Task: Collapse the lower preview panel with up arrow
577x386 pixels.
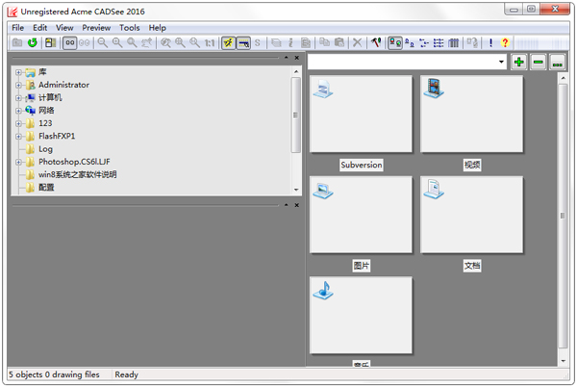Action: [x=286, y=205]
